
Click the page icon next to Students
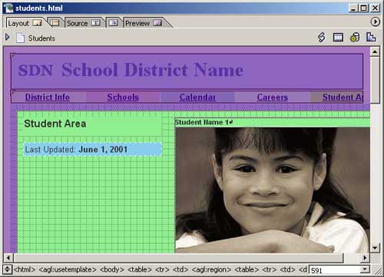pyautogui.click(x=20, y=38)
